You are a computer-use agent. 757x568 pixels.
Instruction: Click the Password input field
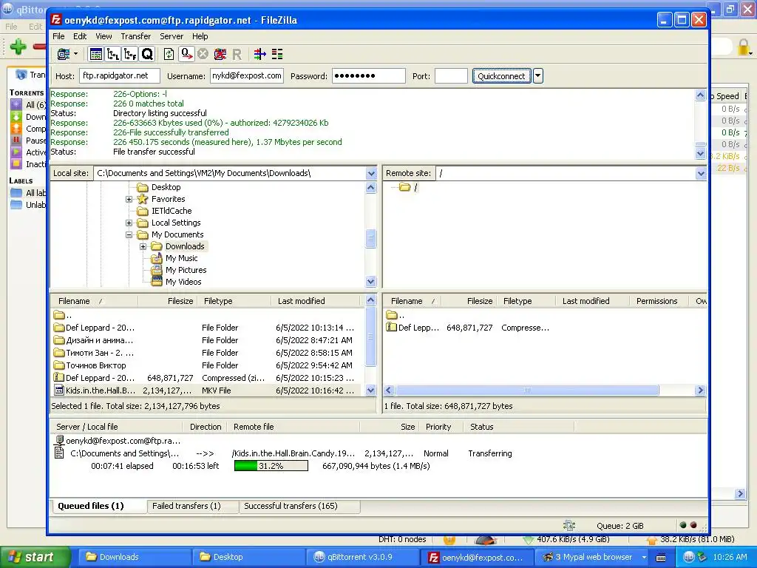[x=368, y=76]
